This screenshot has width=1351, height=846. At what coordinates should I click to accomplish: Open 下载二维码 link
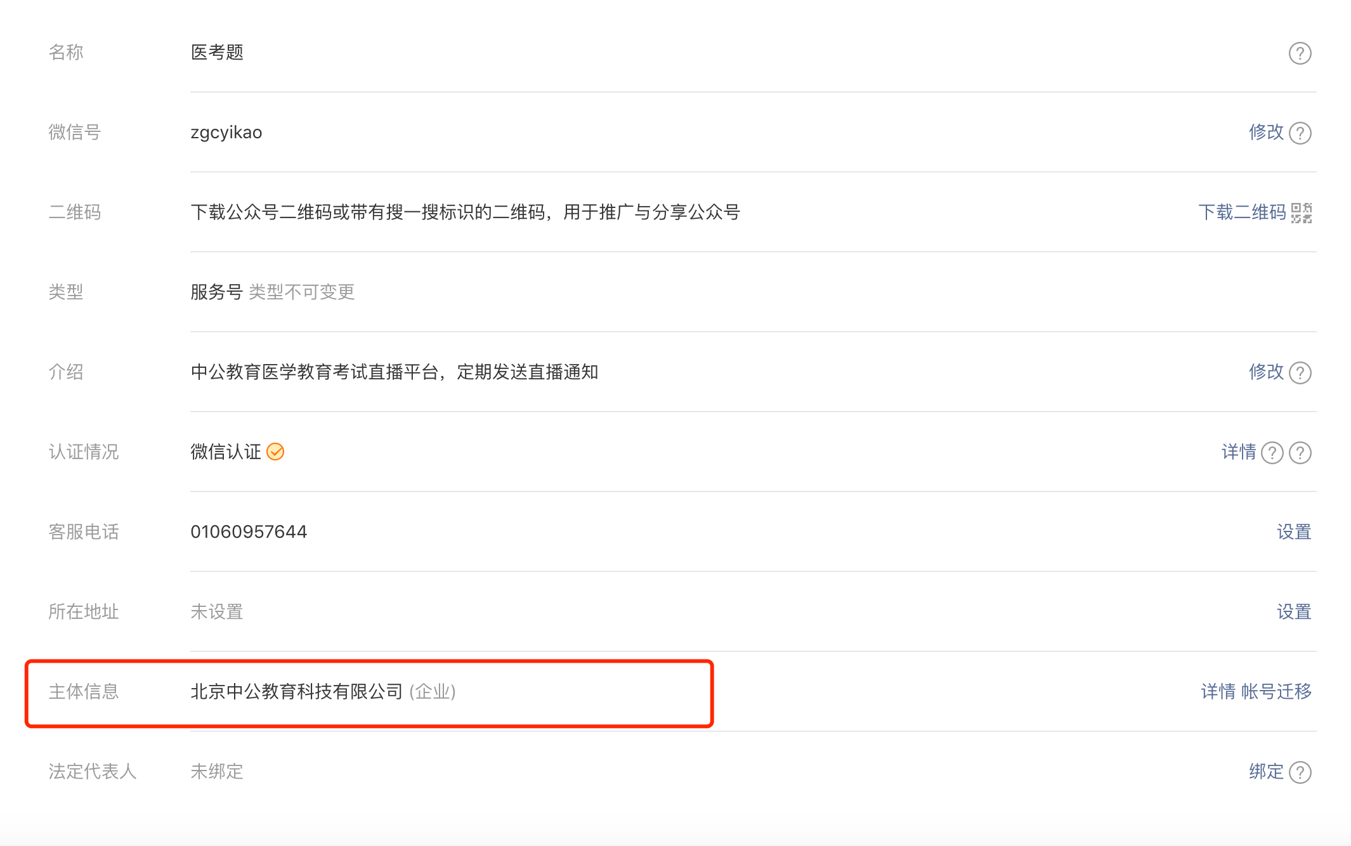coord(1242,212)
